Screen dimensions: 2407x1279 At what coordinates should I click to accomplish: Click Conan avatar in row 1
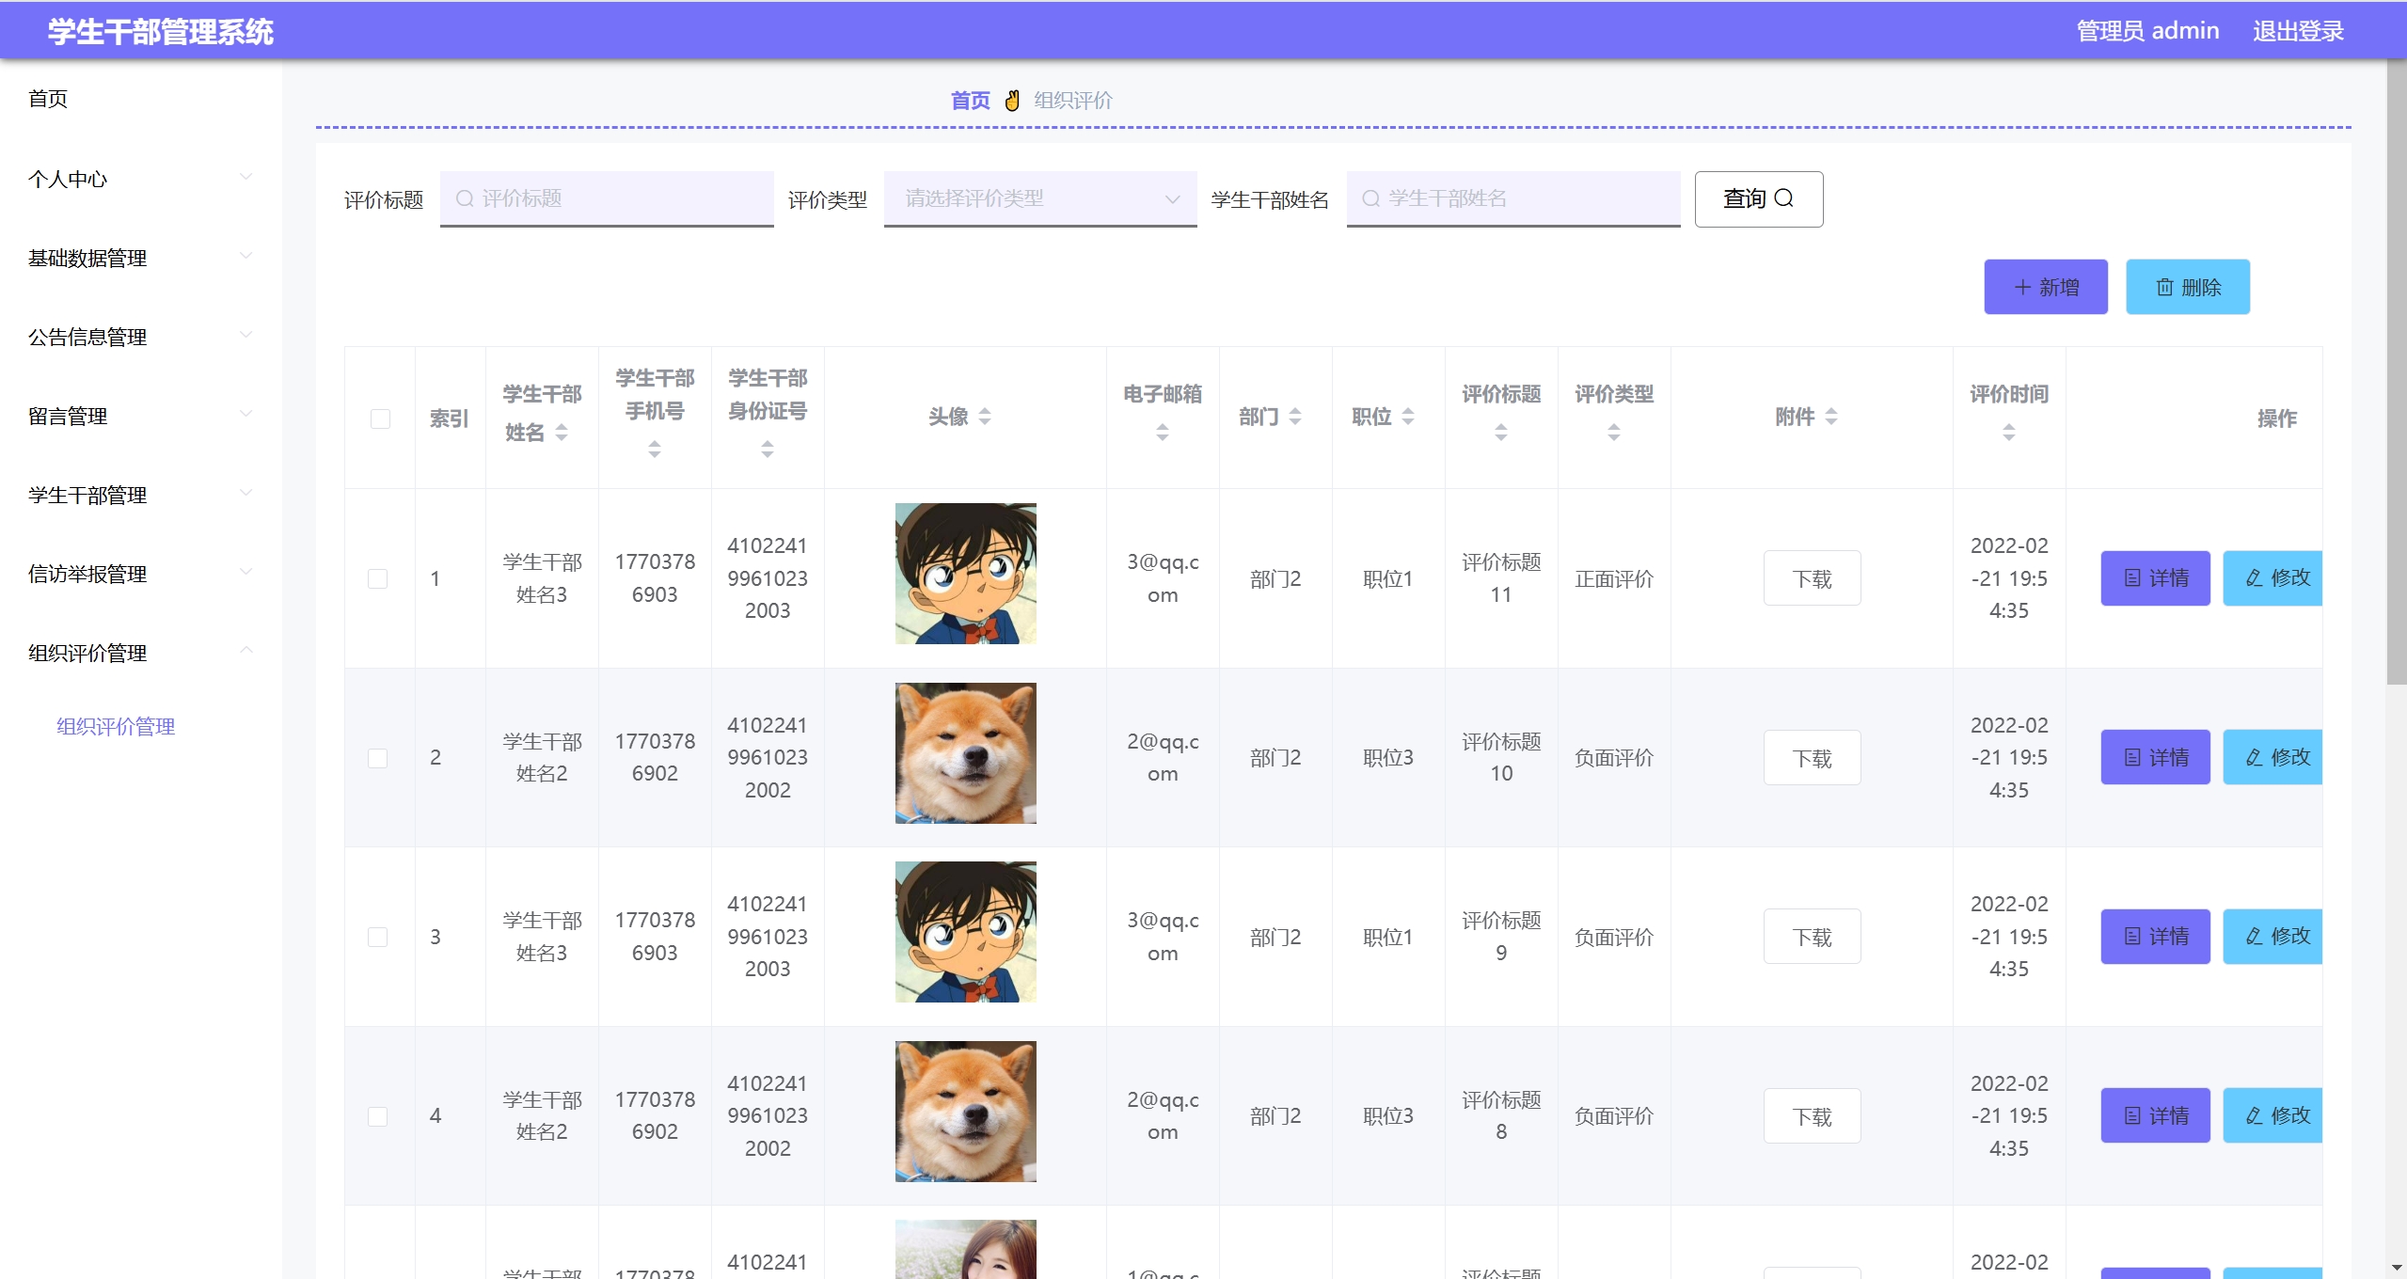click(966, 574)
